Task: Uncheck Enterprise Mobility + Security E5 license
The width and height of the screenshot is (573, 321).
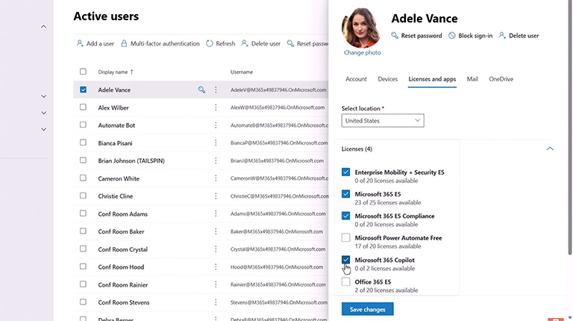Action: point(345,172)
